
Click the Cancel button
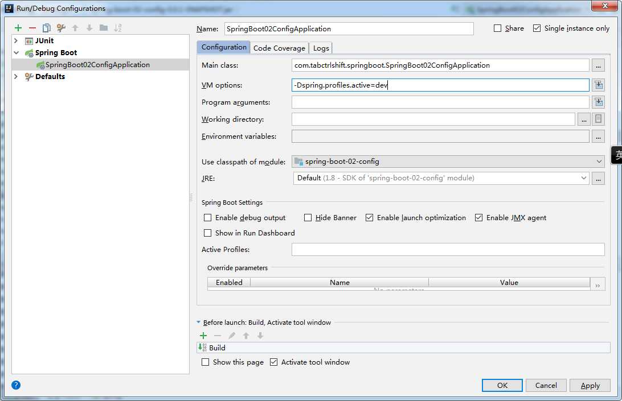click(546, 385)
